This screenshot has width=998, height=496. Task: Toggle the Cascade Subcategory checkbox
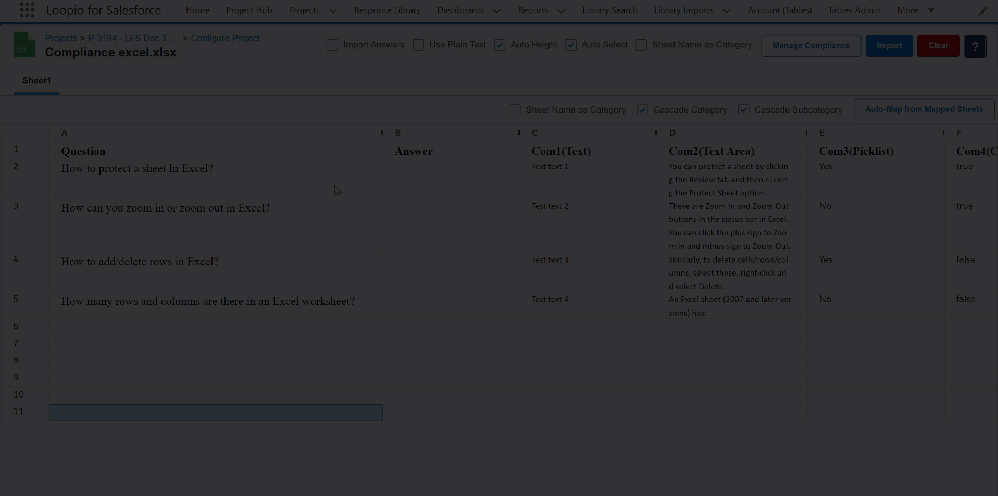(743, 110)
